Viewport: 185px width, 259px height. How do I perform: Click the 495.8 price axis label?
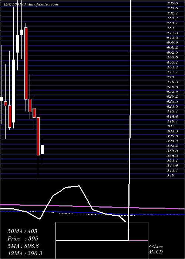[172, 8]
